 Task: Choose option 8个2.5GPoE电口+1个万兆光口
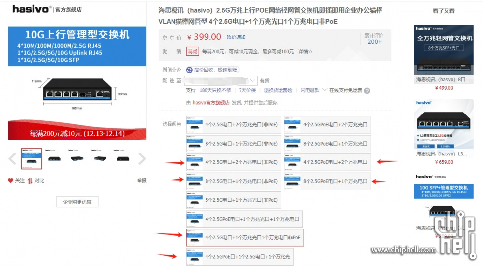point(327,143)
